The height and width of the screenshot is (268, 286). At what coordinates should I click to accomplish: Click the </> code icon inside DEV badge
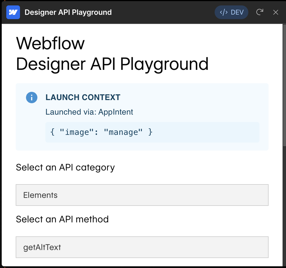click(224, 12)
